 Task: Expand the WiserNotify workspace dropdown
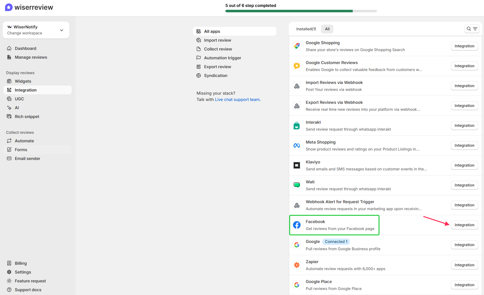[62, 30]
